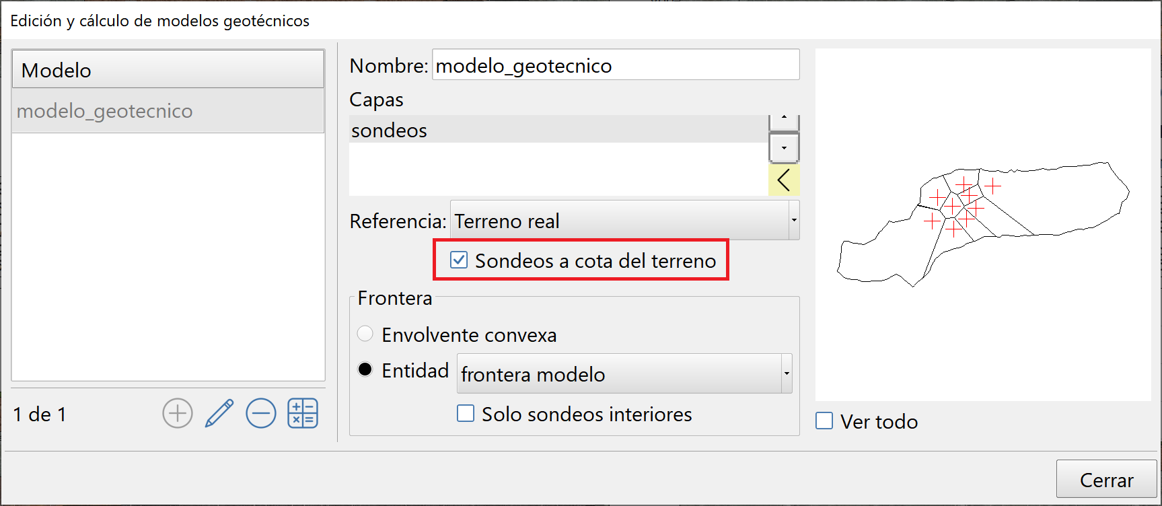Check the Ver todo option
Screen dimensions: 1162x506
pos(824,421)
